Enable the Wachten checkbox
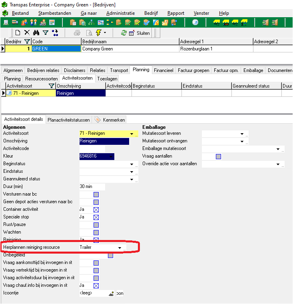 pos(96,232)
